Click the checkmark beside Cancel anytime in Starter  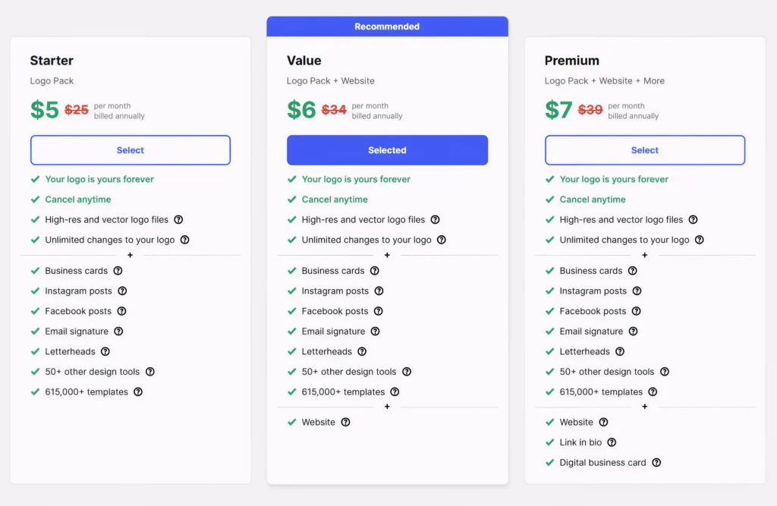pyautogui.click(x=35, y=199)
